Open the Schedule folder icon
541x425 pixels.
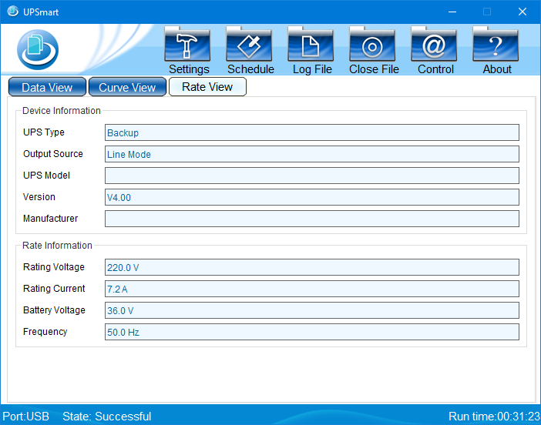pos(249,44)
